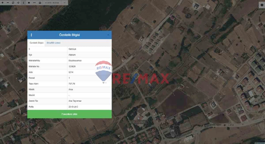Select the 'Büyükoyumca' value cell
This screenshot has height=144, width=265.
tap(89, 60)
